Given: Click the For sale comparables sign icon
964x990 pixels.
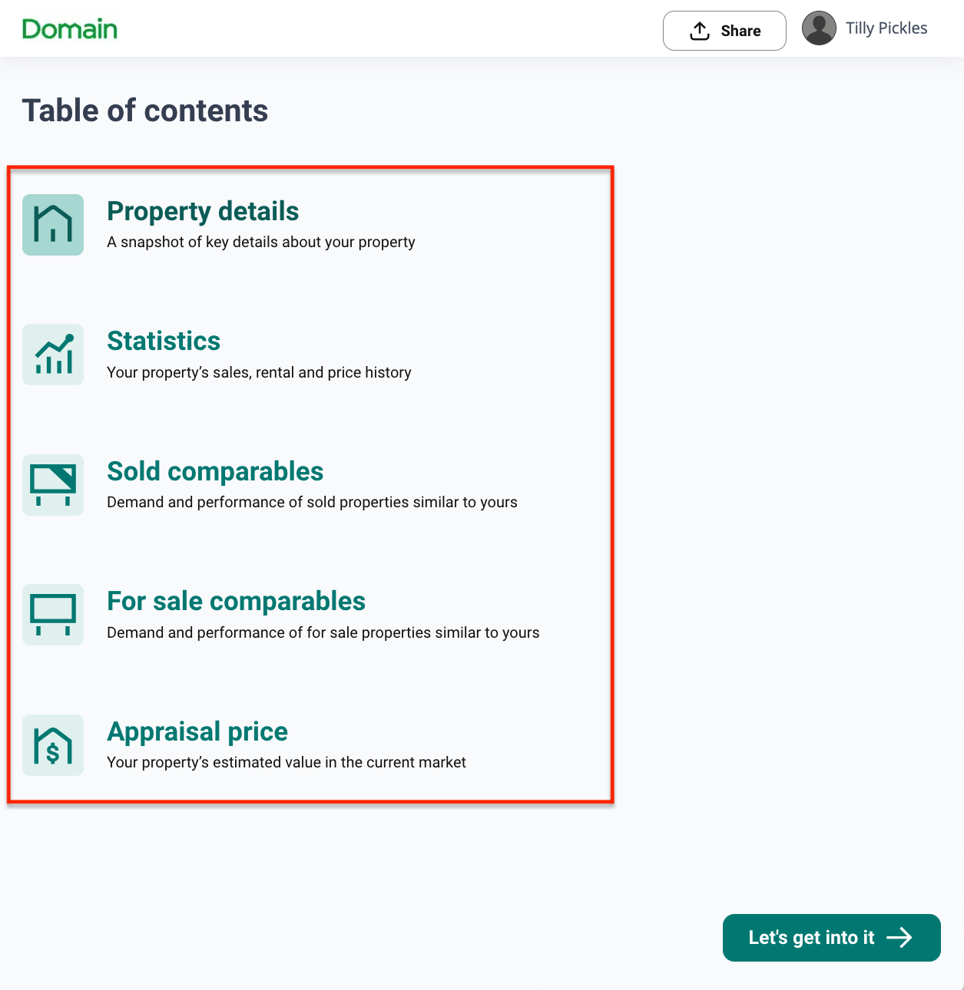Looking at the screenshot, I should (53, 615).
